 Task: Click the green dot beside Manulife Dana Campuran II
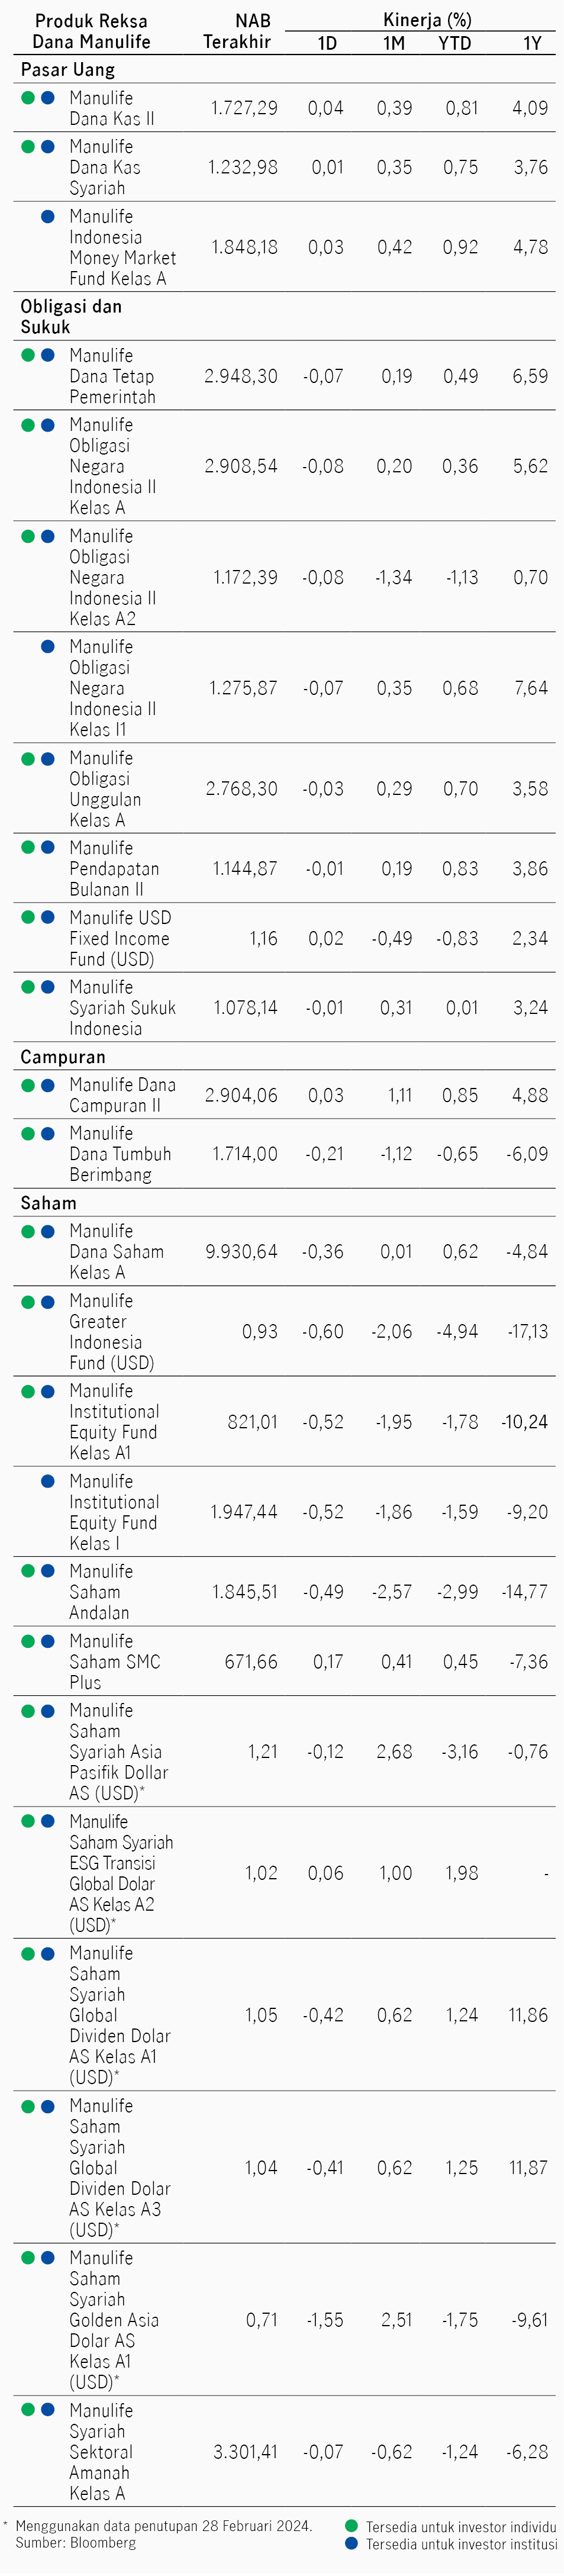click(x=28, y=1085)
